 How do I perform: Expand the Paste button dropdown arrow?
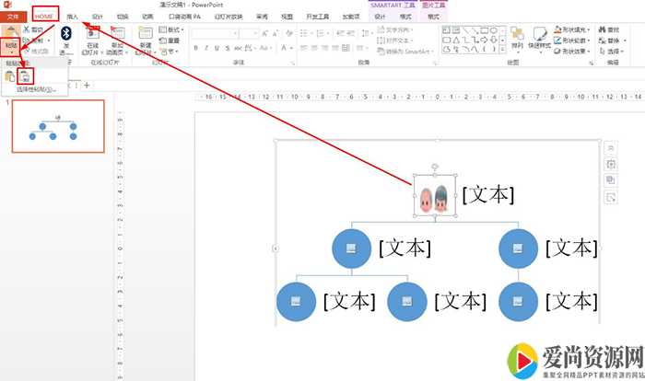(x=10, y=53)
